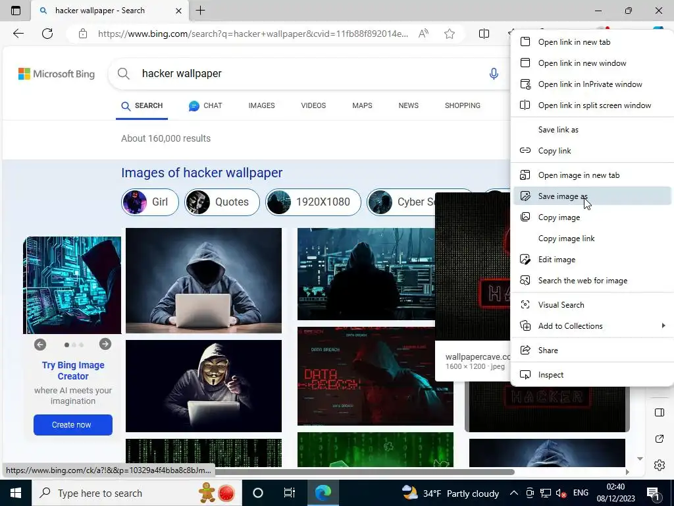This screenshot has width=674, height=506.
Task: Click the browser back arrow
Action: (x=18, y=34)
